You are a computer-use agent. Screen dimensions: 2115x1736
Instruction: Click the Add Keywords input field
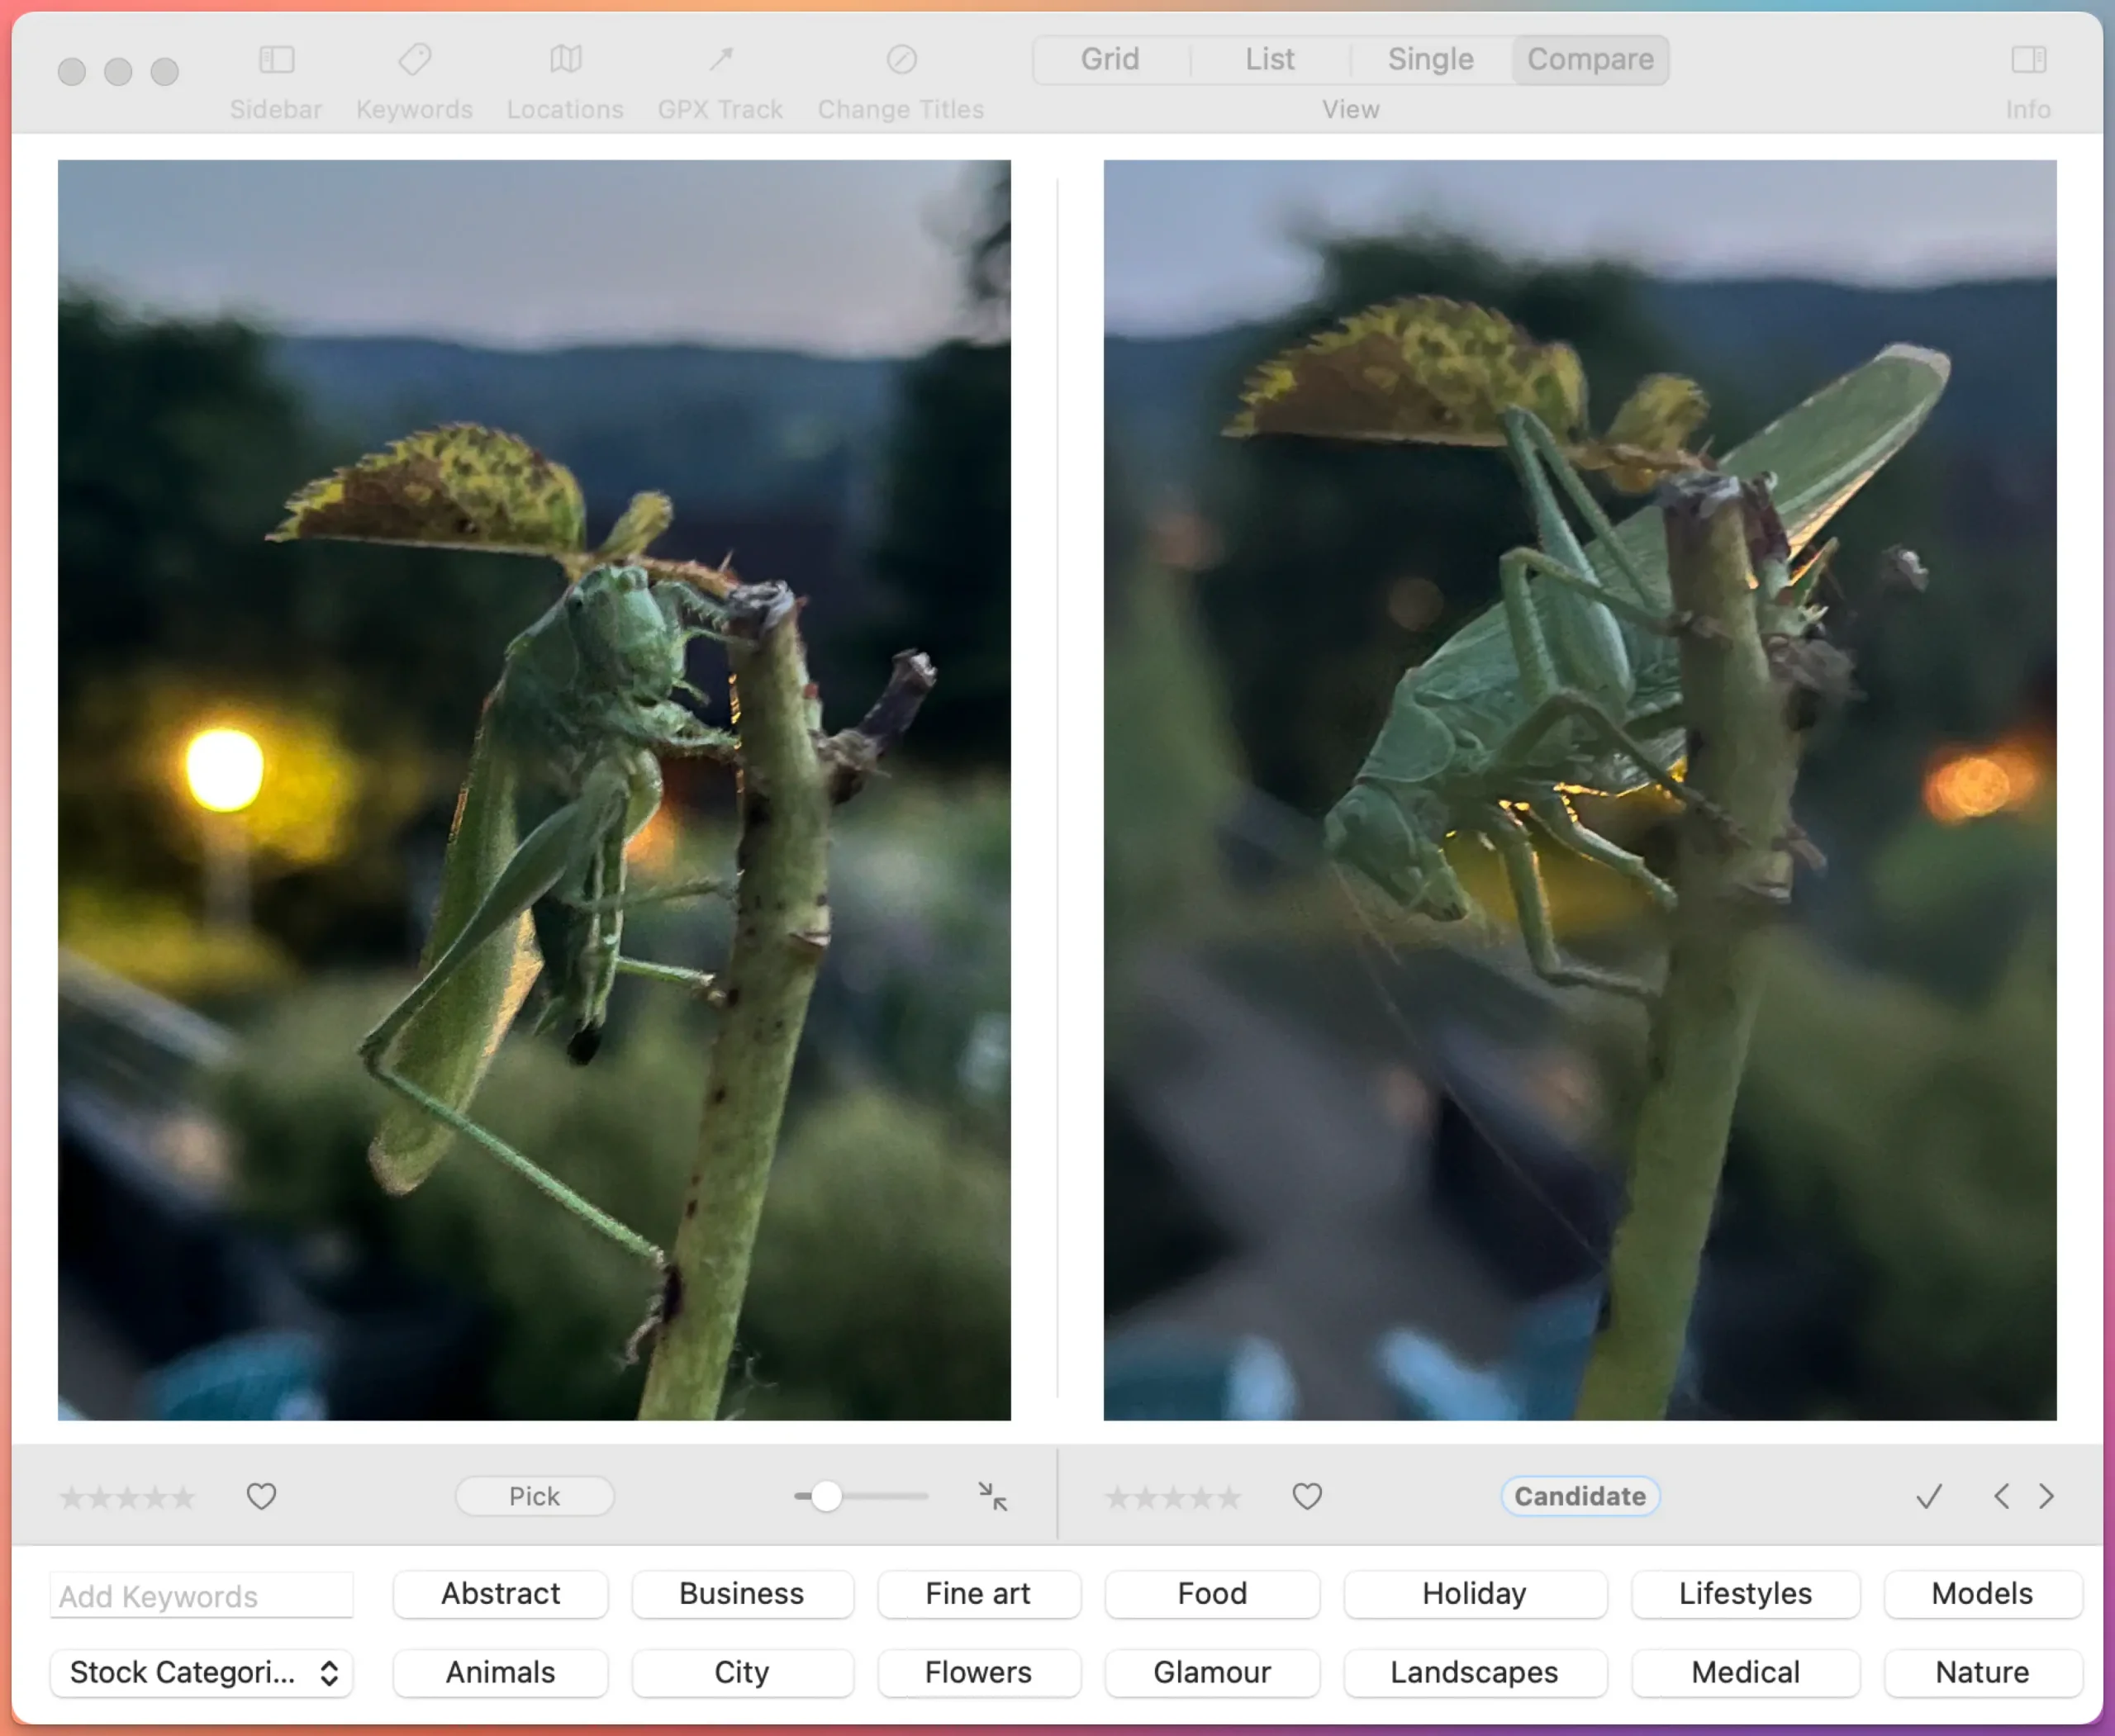pos(201,1596)
